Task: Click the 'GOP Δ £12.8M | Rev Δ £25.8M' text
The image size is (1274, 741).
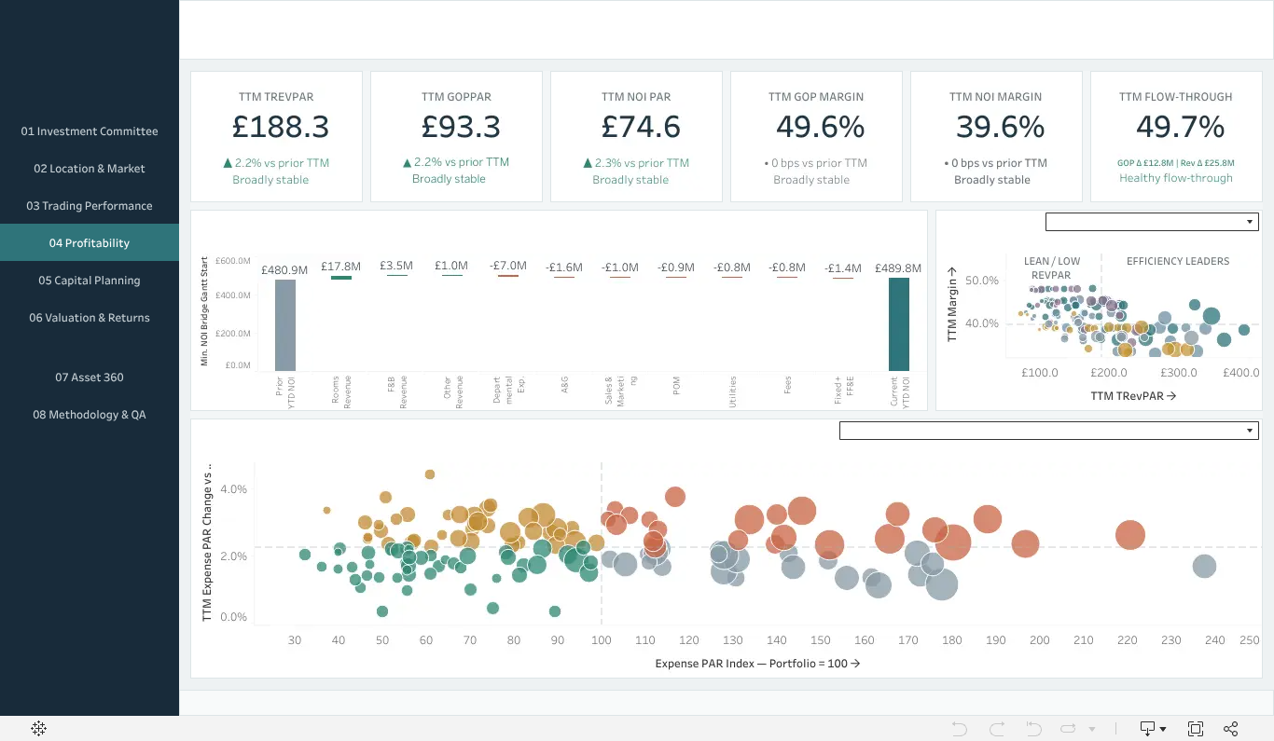Action: coord(1176,163)
